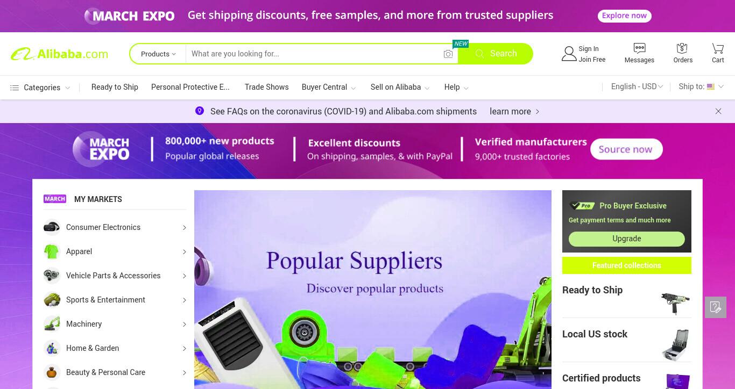Open the shopping Cart icon

[x=718, y=48]
